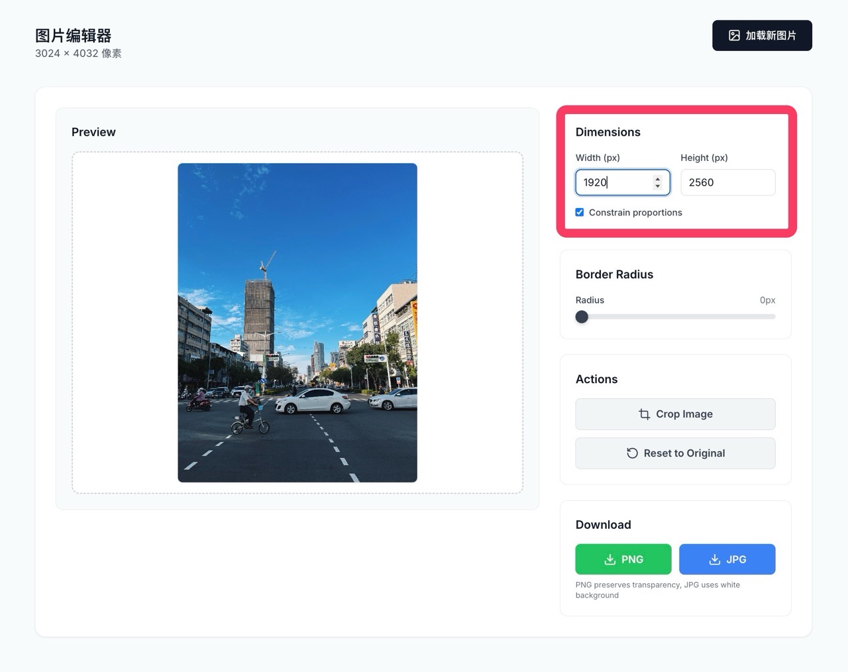This screenshot has height=672, width=848.
Task: Click the circular arrow reset icon
Action: pos(632,453)
